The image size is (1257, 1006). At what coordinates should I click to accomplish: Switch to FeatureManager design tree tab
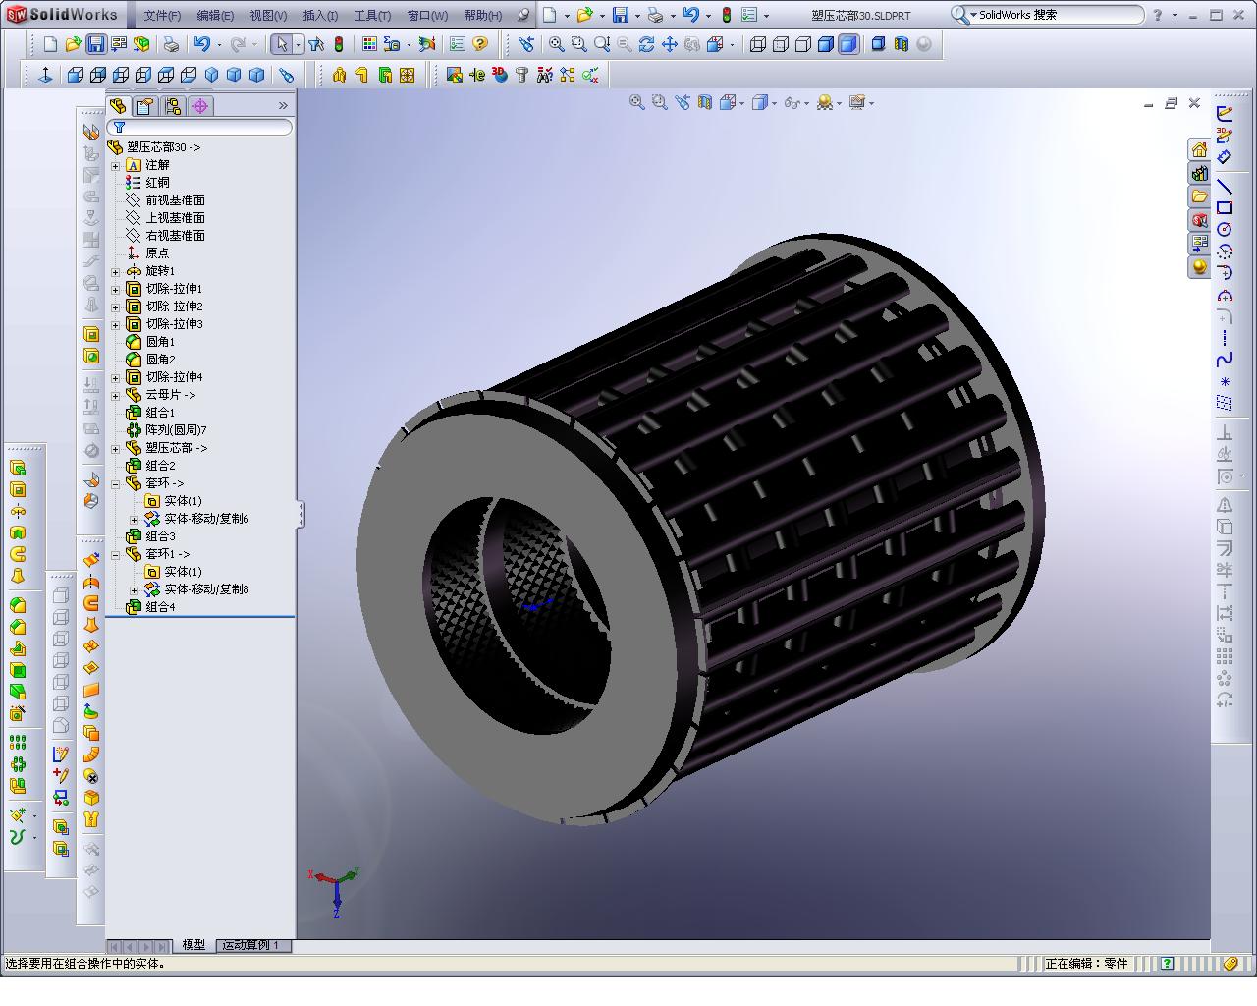pyautogui.click(x=118, y=106)
